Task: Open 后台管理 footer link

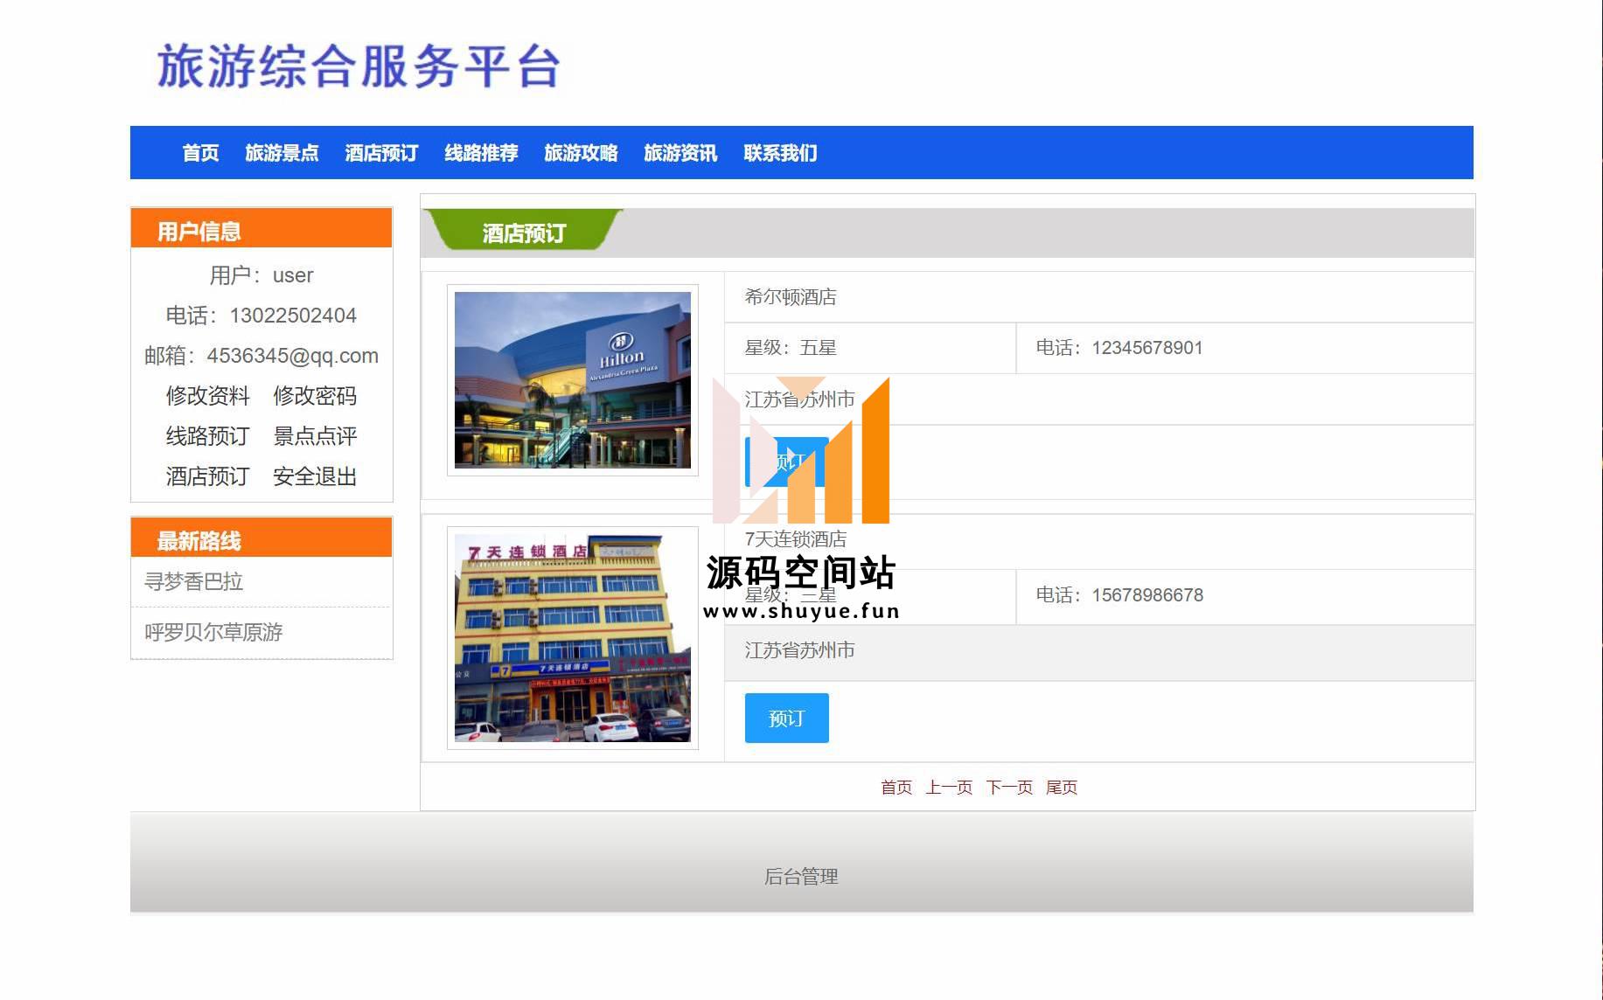Action: 801,877
